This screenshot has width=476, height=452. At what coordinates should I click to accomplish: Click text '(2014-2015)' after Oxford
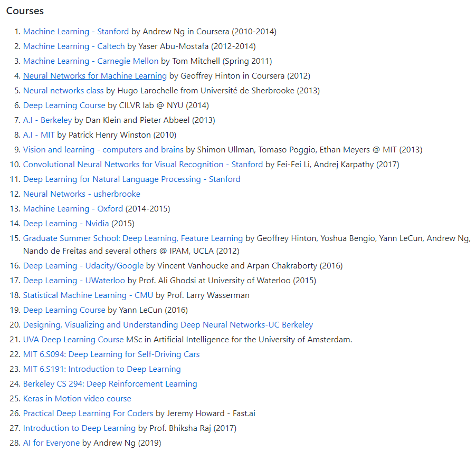[x=148, y=209]
